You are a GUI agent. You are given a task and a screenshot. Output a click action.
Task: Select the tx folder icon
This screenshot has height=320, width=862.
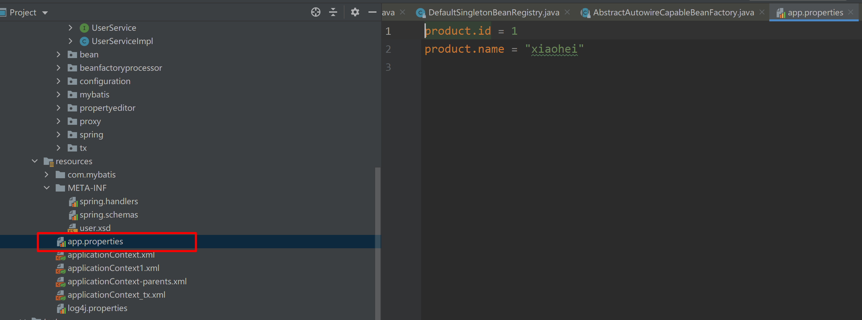(x=72, y=148)
